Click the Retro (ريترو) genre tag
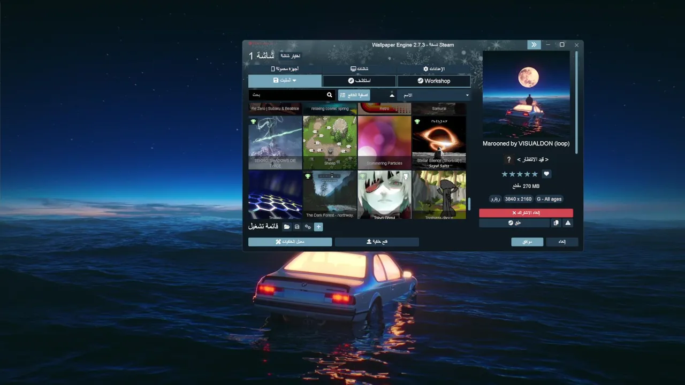 click(496, 199)
